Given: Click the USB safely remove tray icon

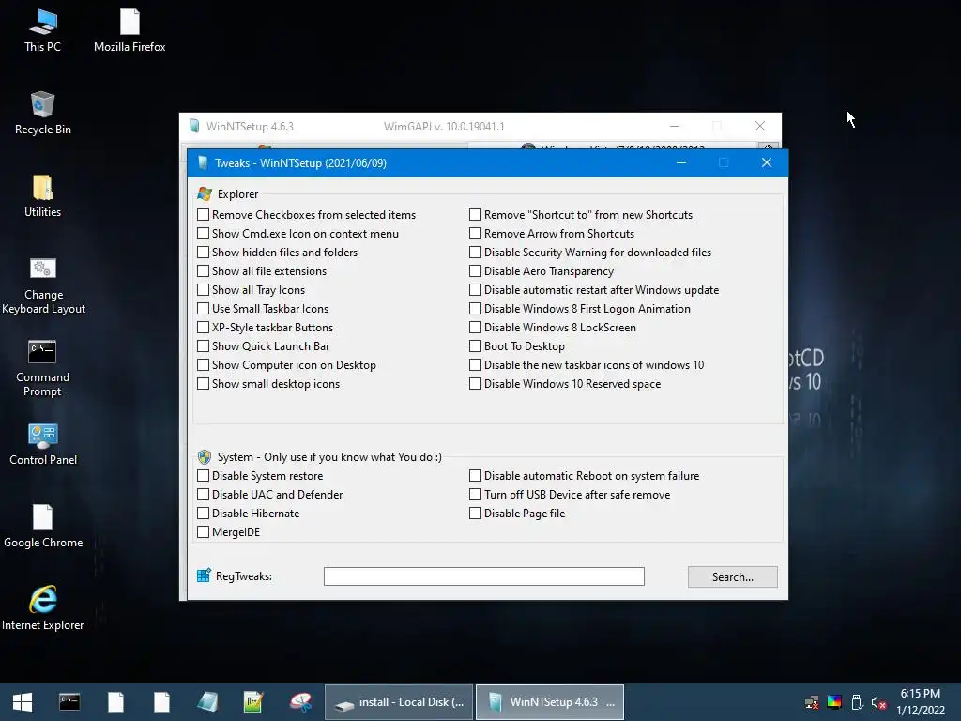Looking at the screenshot, I should pyautogui.click(x=857, y=702).
